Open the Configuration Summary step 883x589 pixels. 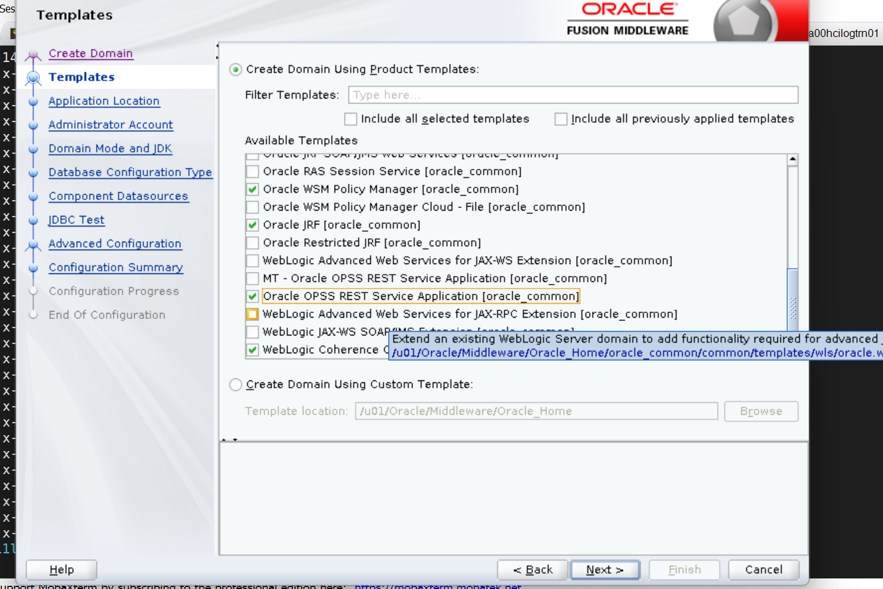tap(116, 267)
